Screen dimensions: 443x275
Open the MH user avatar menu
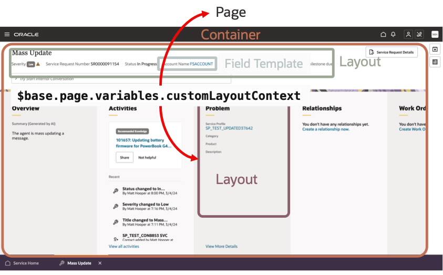click(x=435, y=34)
